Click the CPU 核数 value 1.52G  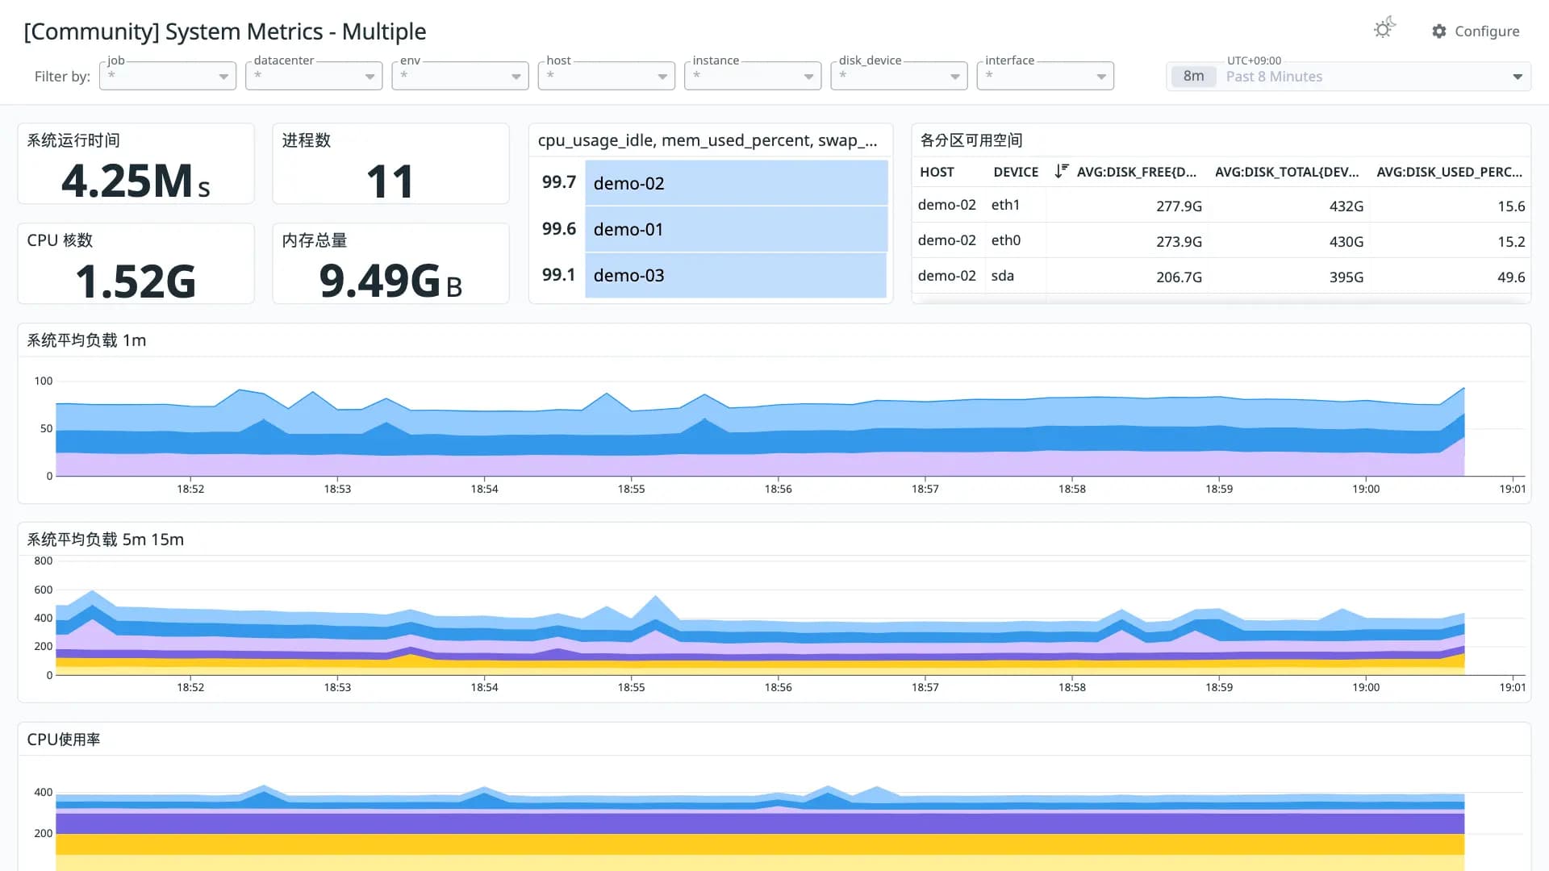pyautogui.click(x=136, y=281)
